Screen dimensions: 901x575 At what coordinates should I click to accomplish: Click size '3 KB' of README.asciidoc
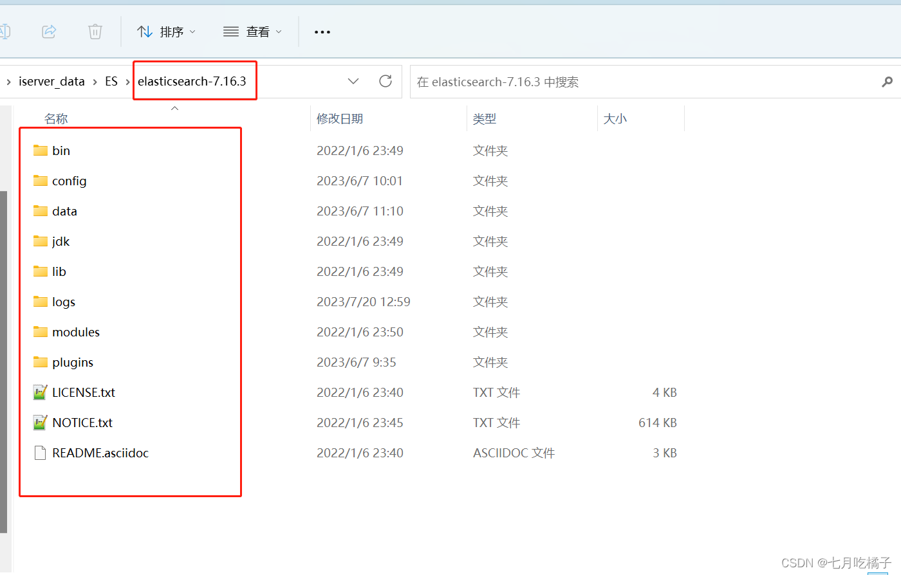click(665, 453)
